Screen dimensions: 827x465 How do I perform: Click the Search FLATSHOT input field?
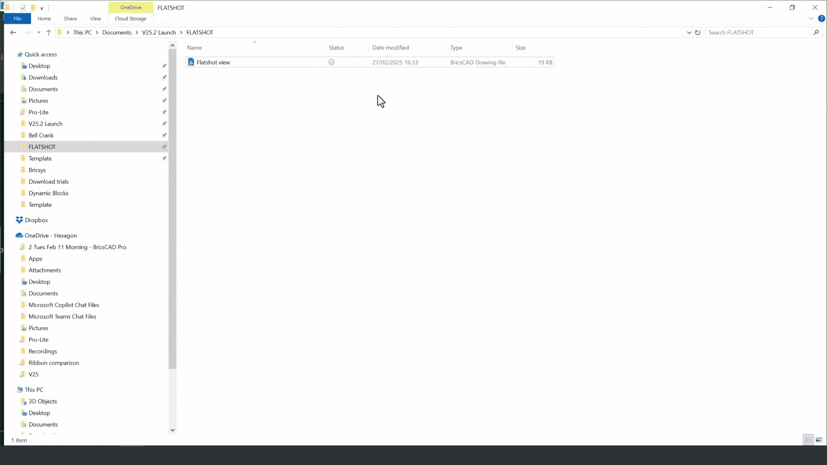point(758,32)
